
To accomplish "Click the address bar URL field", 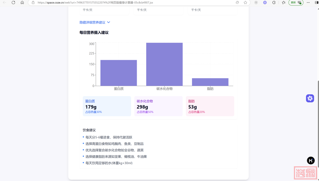I will (133, 2).
